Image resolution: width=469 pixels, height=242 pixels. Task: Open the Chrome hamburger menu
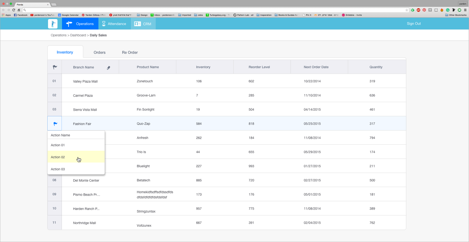(465, 10)
